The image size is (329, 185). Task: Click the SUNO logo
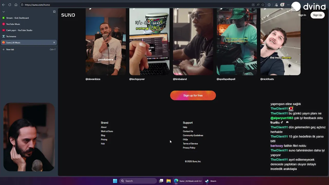pyautogui.click(x=68, y=15)
